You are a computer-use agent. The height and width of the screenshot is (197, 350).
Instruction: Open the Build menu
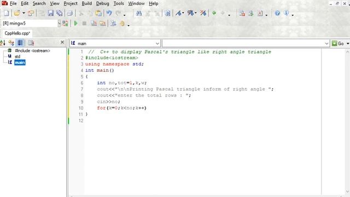coord(86,4)
